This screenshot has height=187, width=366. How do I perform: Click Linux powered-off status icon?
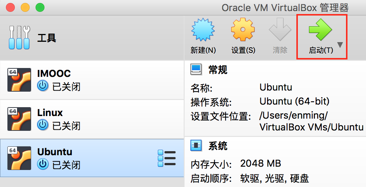tap(43, 125)
